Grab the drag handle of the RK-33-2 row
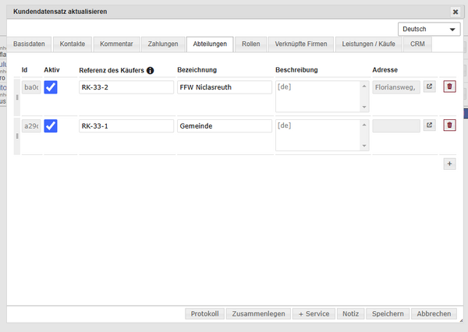This screenshot has width=468, height=332. pos(16,97)
